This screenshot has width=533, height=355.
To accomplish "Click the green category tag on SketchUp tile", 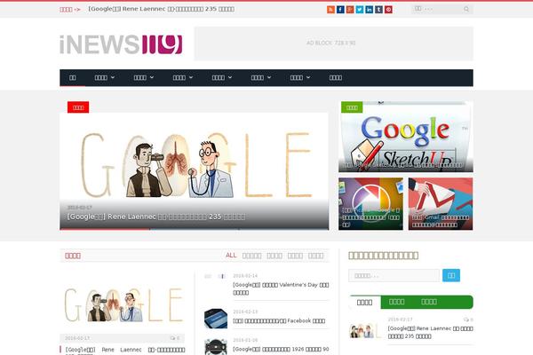I will tap(352, 107).
